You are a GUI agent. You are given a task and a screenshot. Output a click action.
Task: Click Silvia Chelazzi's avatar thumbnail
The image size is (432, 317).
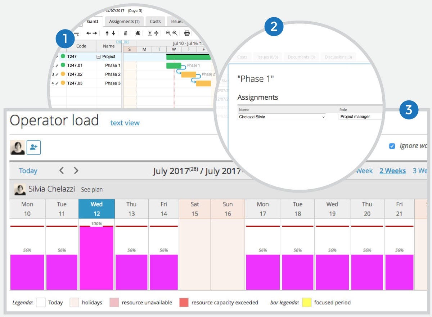(x=19, y=190)
